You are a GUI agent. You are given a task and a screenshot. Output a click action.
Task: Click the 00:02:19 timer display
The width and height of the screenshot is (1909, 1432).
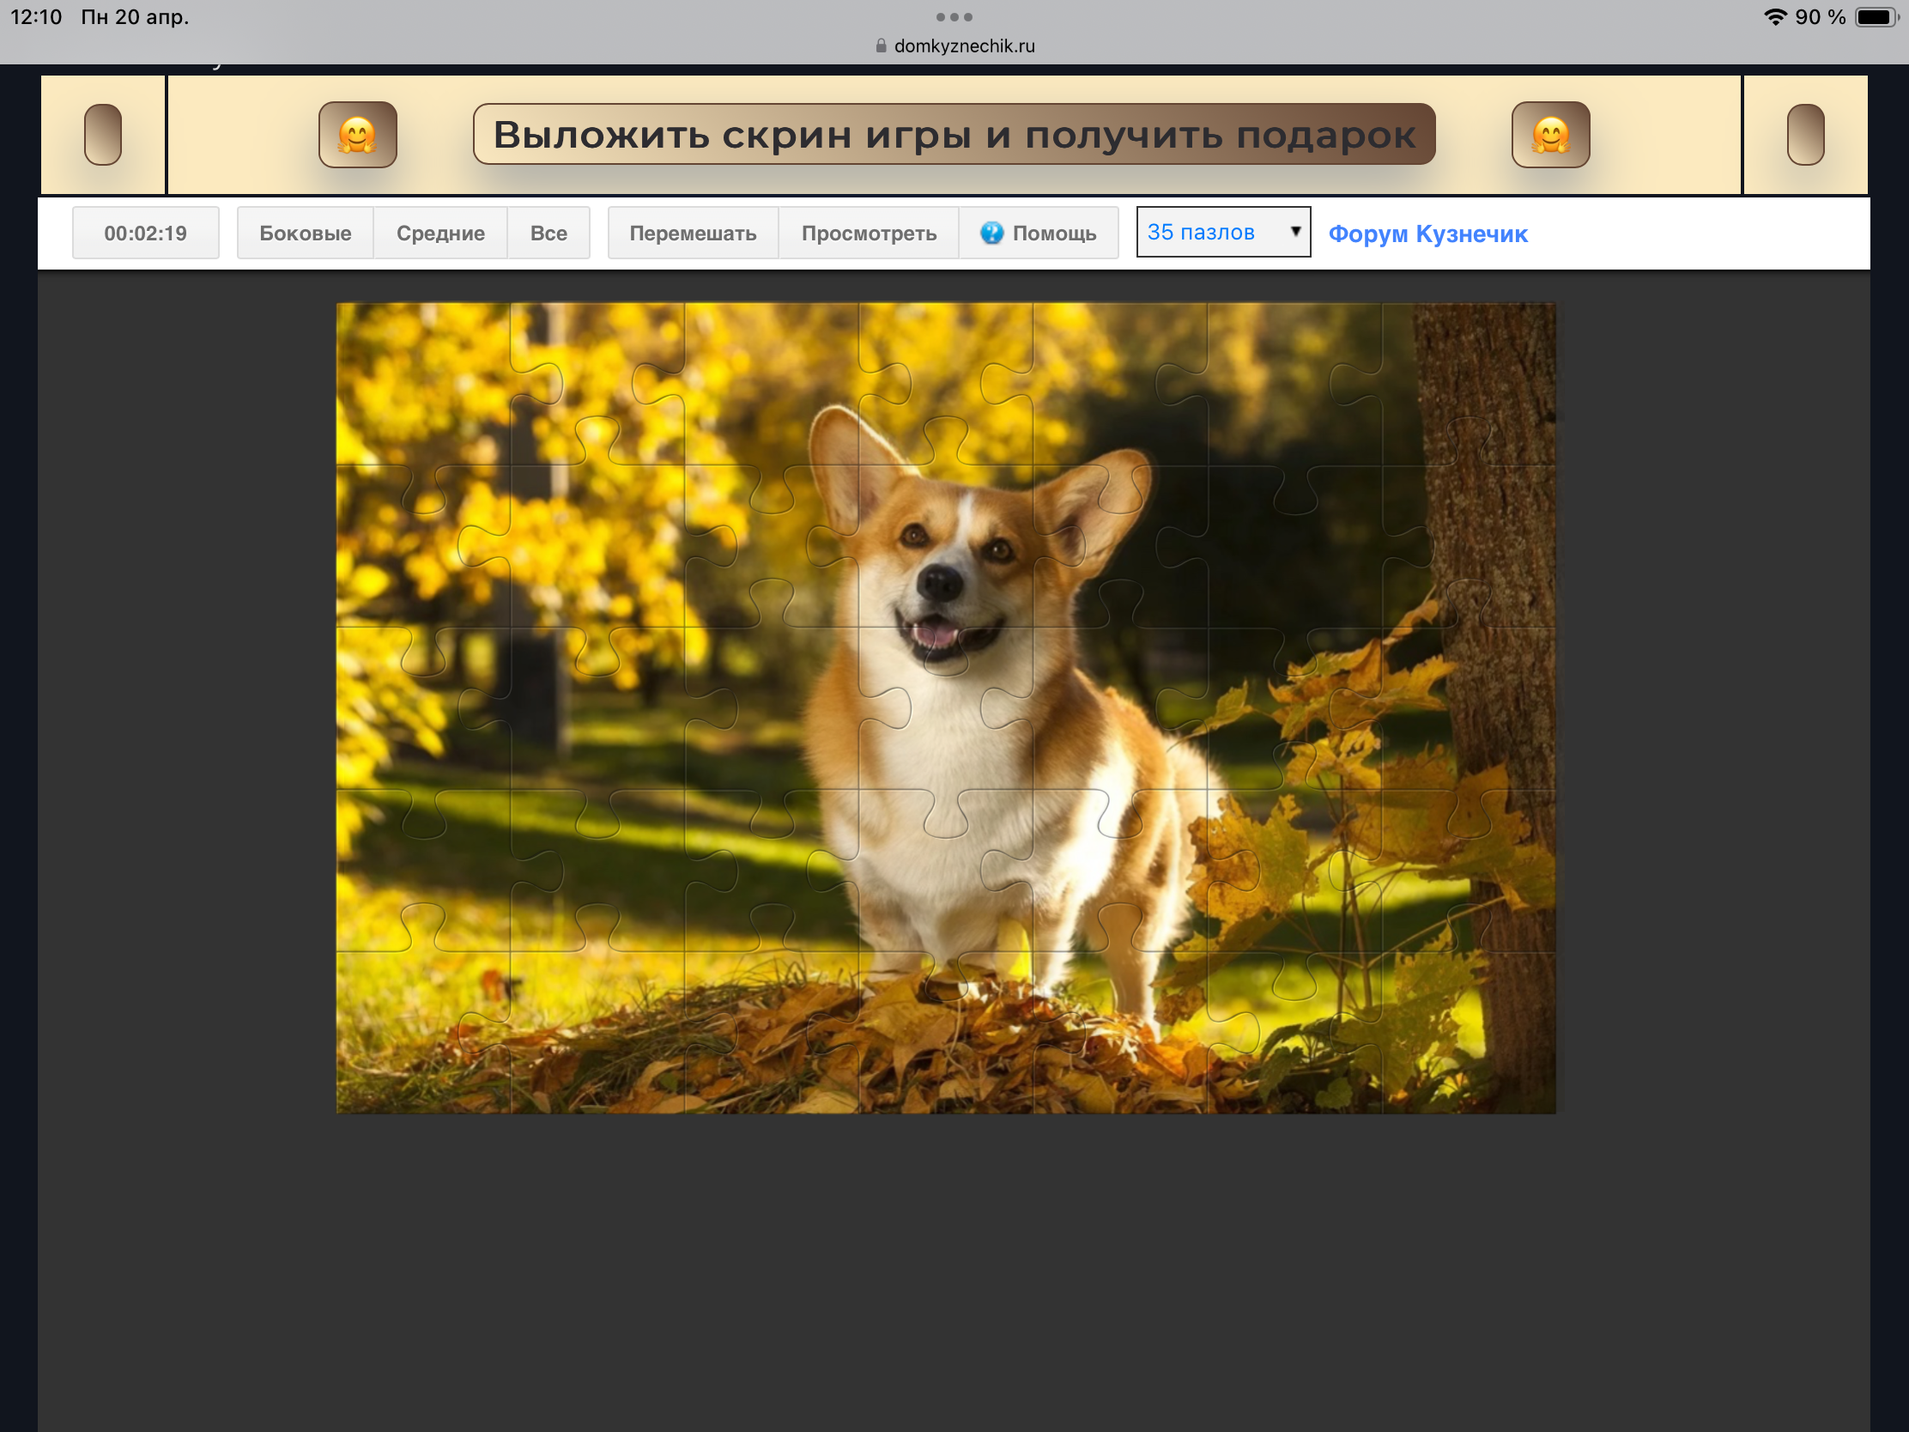click(x=145, y=233)
